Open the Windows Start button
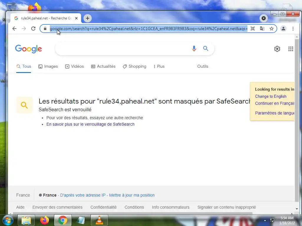 coord(7,220)
